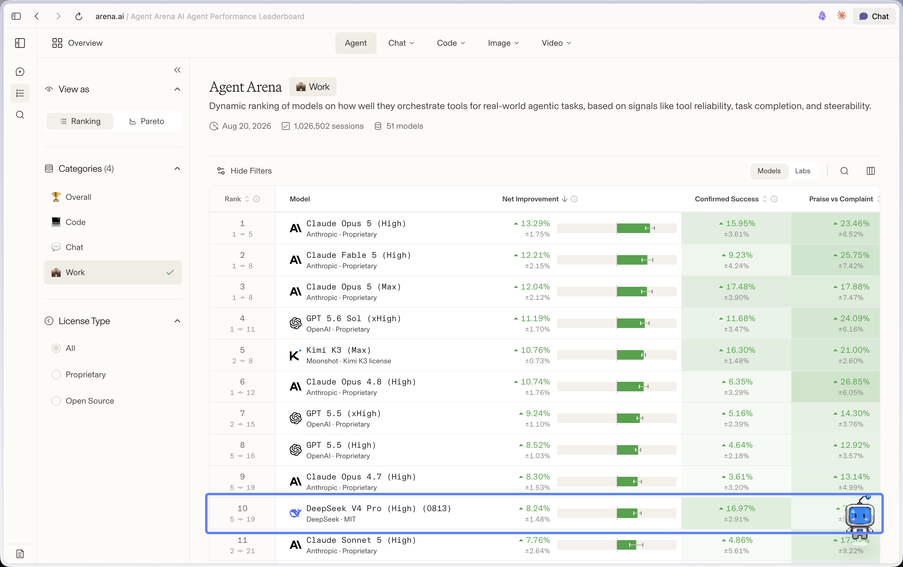Open search from the left rail magnifier
Image resolution: width=903 pixels, height=567 pixels.
coord(20,115)
